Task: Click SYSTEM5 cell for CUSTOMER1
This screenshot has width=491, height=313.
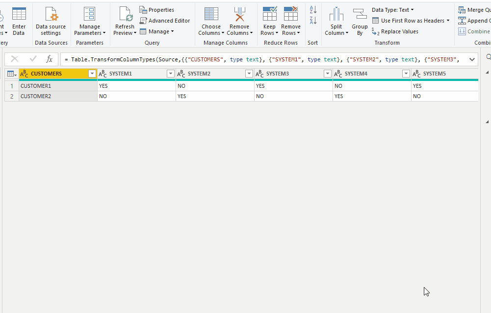Action: click(445, 86)
